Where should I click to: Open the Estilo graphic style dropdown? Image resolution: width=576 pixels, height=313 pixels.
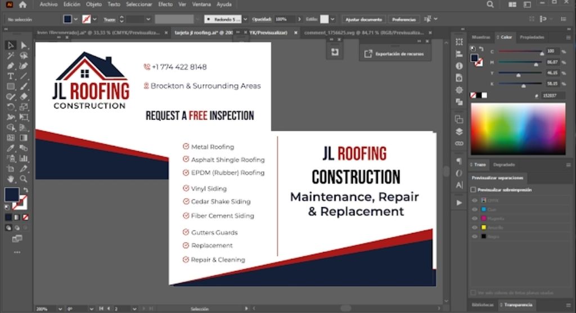(x=332, y=19)
